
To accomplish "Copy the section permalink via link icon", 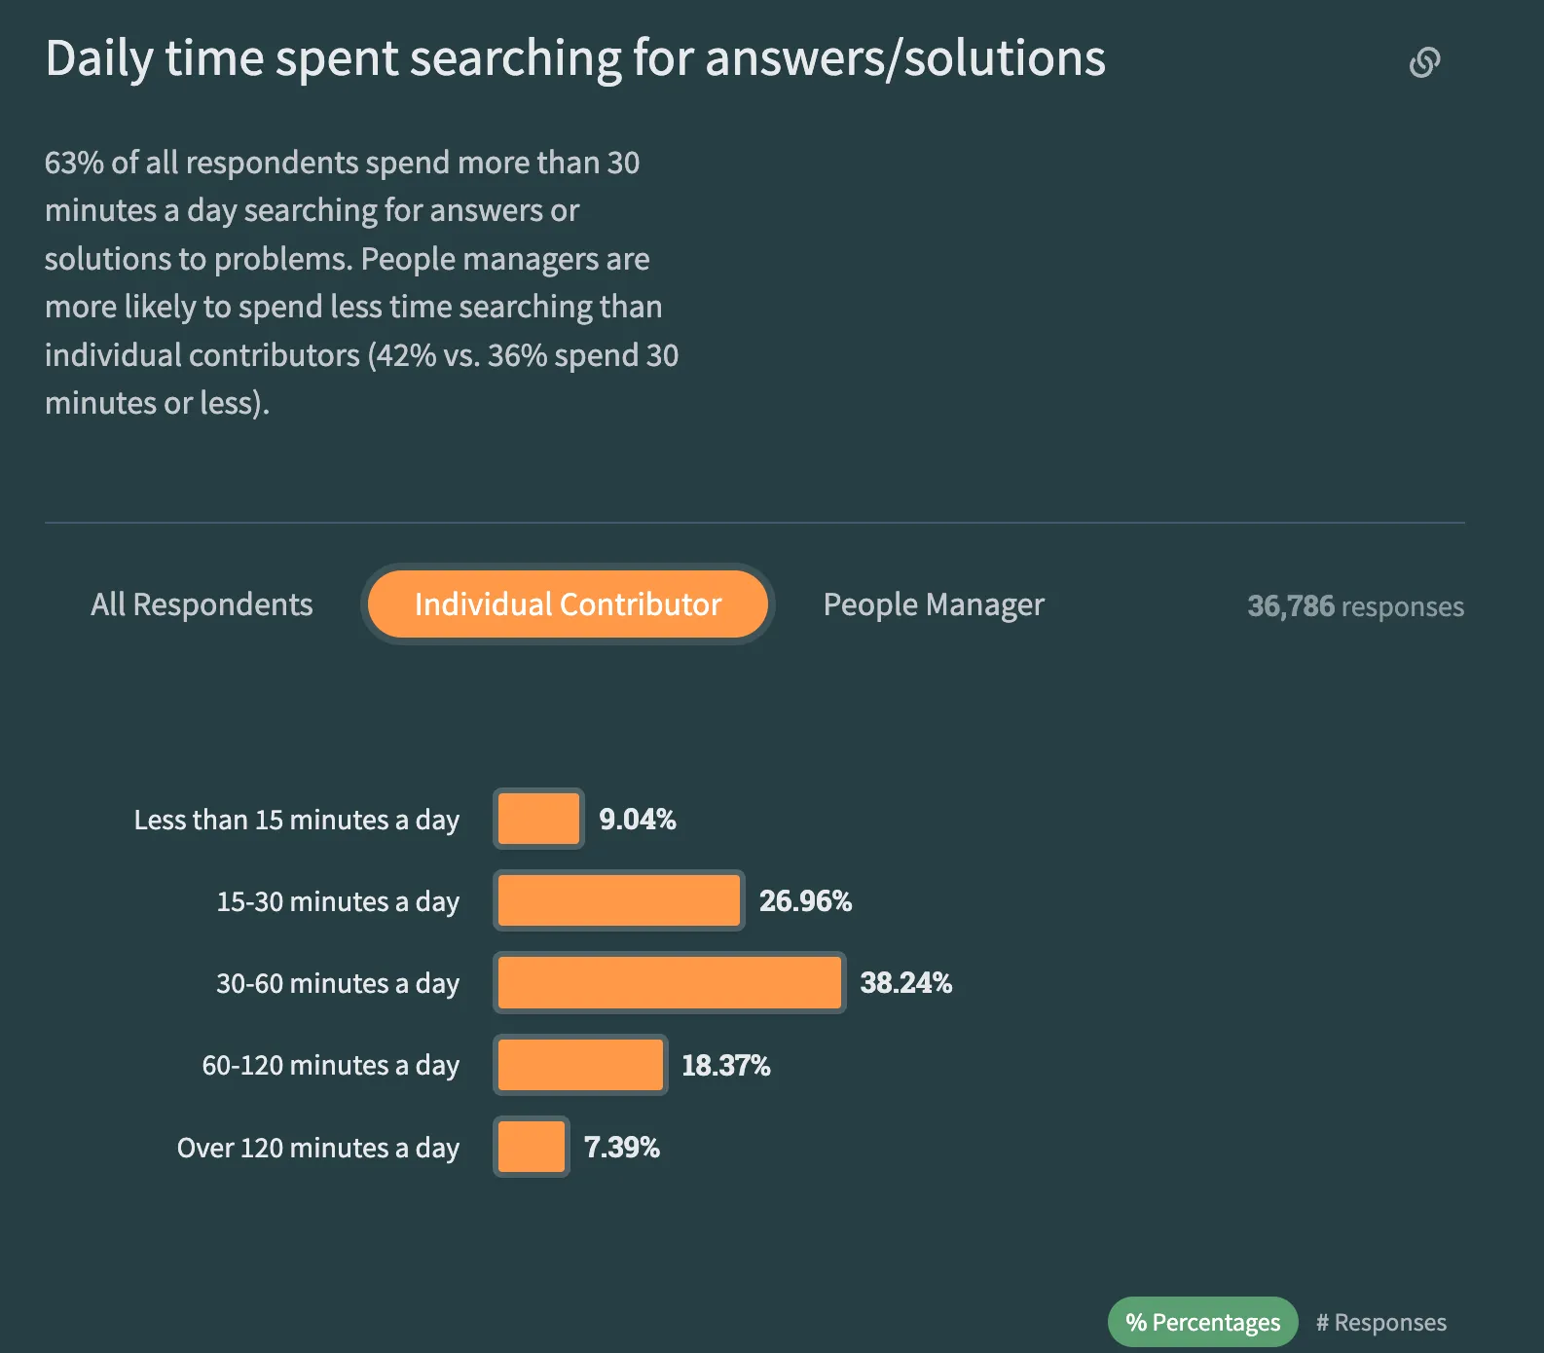I will pyautogui.click(x=1424, y=62).
